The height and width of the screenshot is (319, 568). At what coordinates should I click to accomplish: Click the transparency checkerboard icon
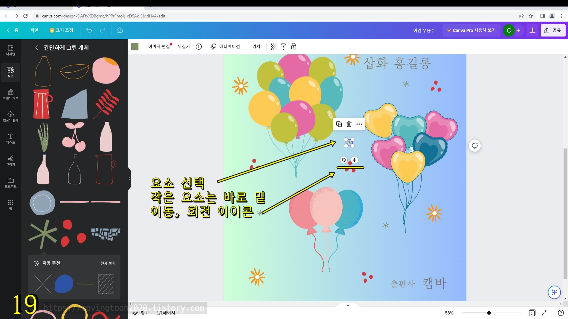point(273,46)
